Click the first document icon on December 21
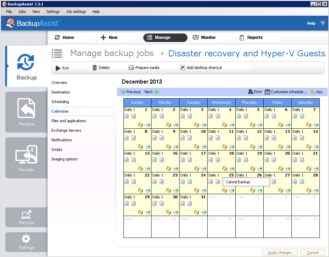Image resolution: width=329 pixels, height=257 pixels. coord(295,160)
